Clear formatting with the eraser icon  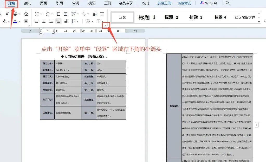coord(26,14)
